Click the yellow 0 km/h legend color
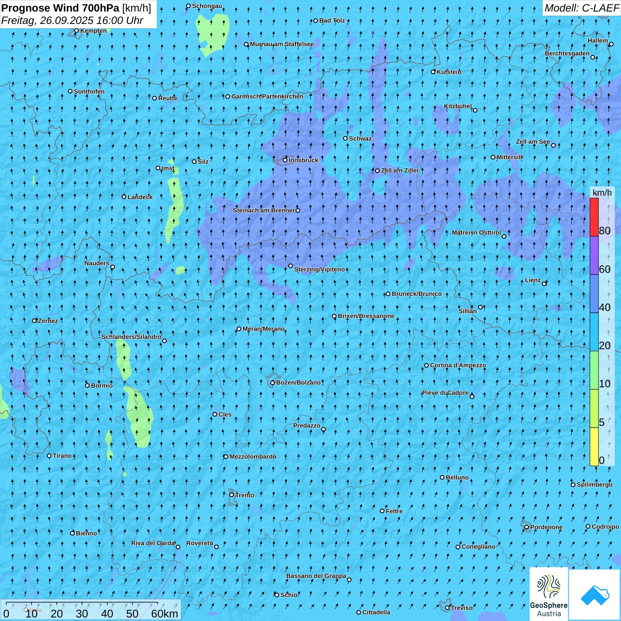 pos(594,447)
